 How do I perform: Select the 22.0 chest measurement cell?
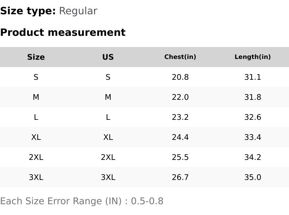tap(180, 97)
